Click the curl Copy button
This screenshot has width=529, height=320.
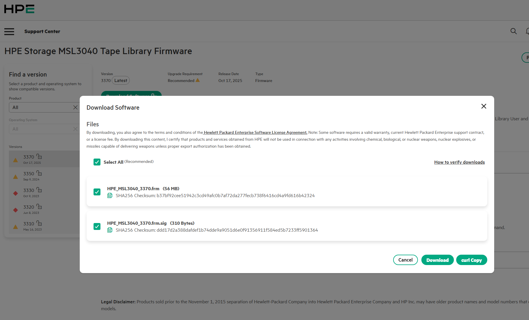[x=471, y=260]
